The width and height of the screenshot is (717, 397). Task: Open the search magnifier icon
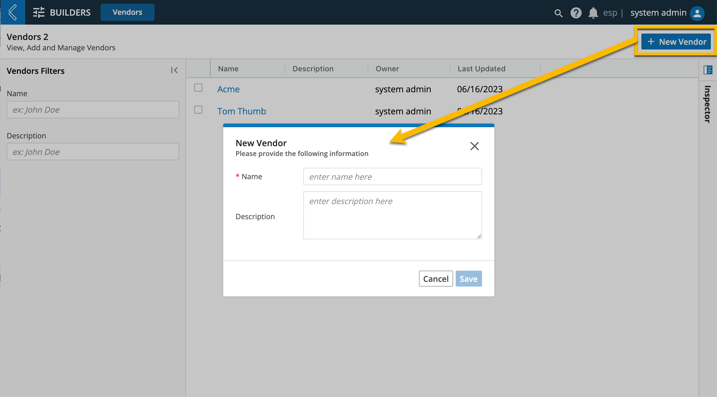[558, 13]
